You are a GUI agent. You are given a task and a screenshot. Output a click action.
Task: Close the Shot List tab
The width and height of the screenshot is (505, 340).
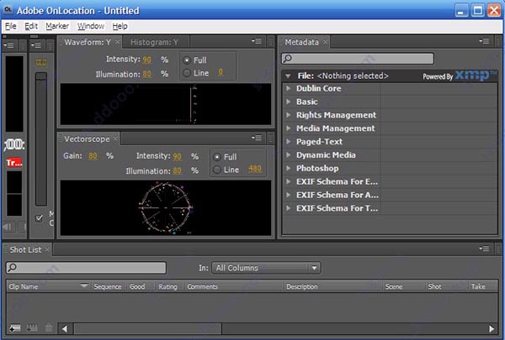click(48, 249)
